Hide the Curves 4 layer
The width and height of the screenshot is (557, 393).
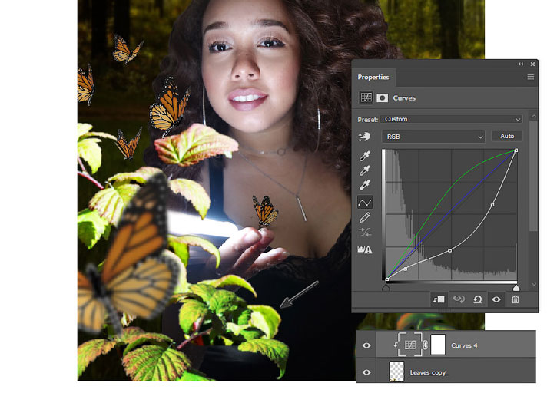pos(366,345)
